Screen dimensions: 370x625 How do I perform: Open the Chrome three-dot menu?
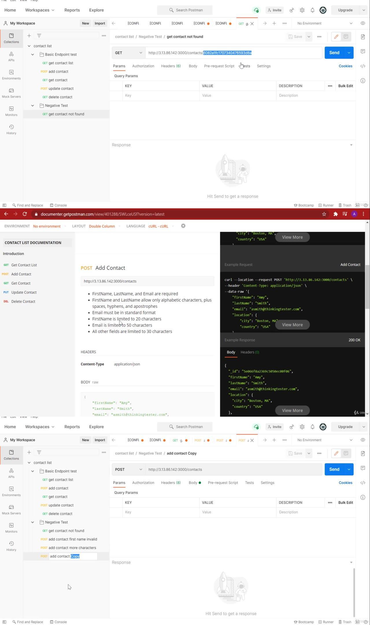(x=363, y=214)
